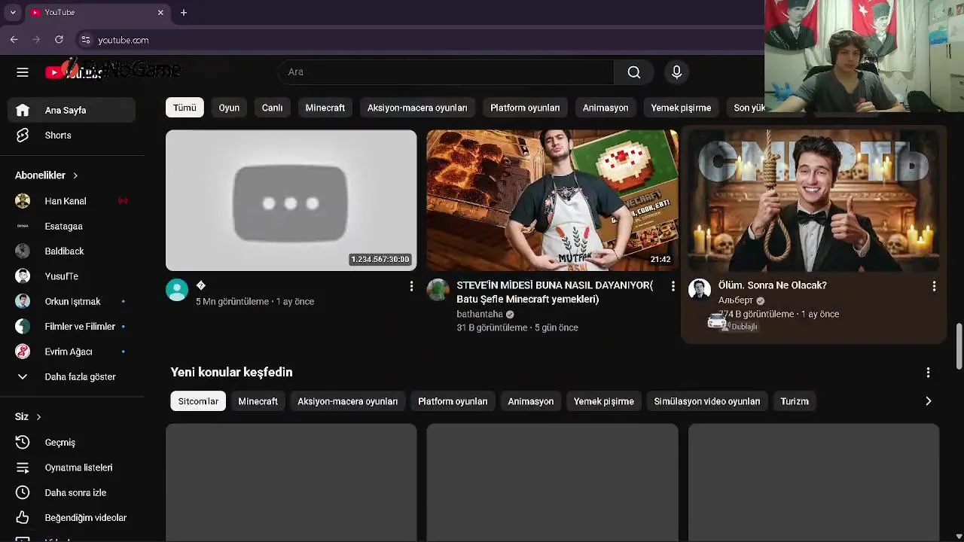The image size is (964, 542).
Task: Open Filmler ve Filimler subscription
Action: click(72, 327)
